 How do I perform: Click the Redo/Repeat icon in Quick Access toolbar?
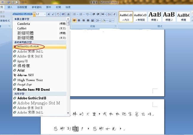pyautogui.click(x=9, y=2)
